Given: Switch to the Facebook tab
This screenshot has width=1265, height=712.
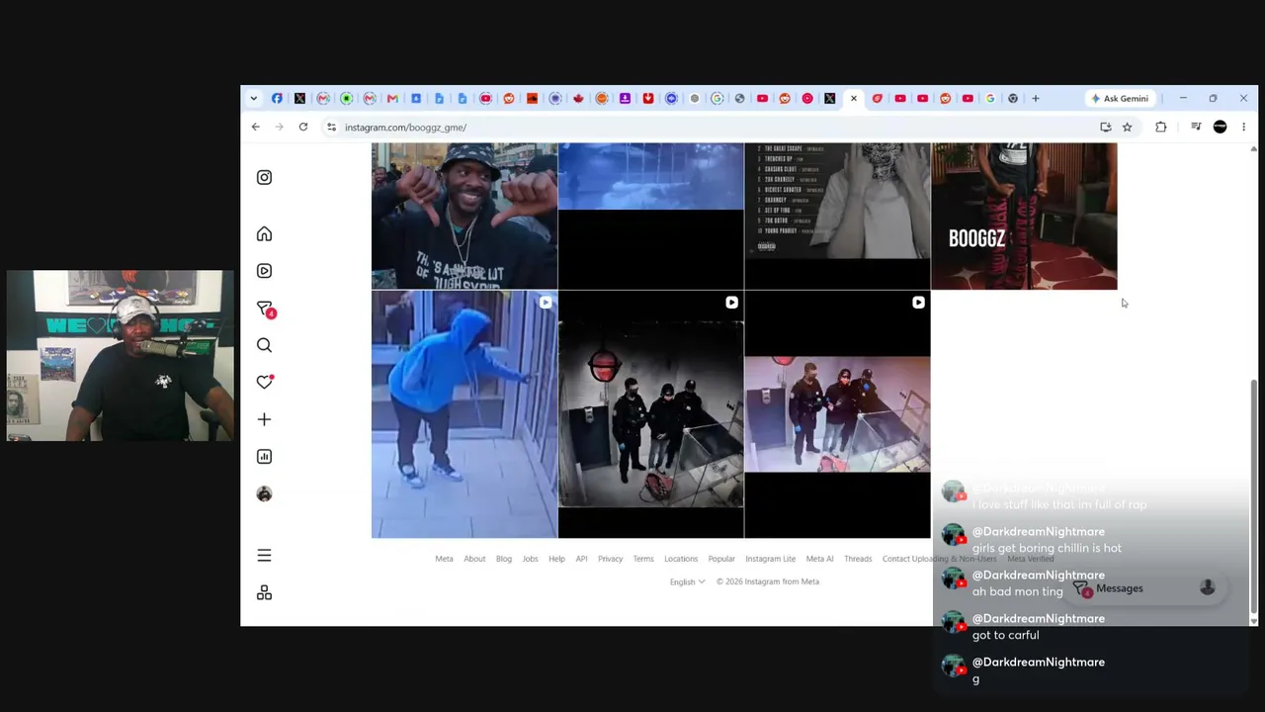Looking at the screenshot, I should [x=277, y=98].
